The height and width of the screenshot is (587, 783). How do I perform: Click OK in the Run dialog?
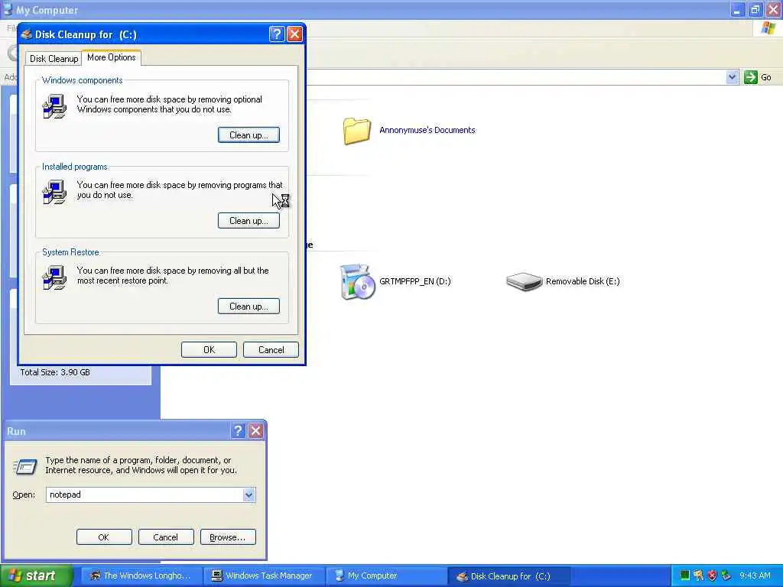tap(104, 537)
